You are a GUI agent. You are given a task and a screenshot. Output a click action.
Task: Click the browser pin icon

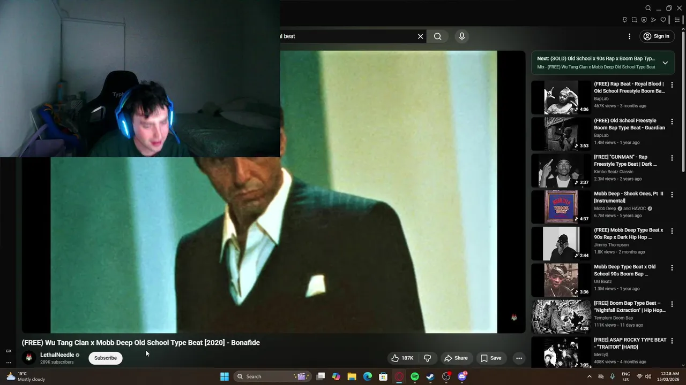(624, 20)
